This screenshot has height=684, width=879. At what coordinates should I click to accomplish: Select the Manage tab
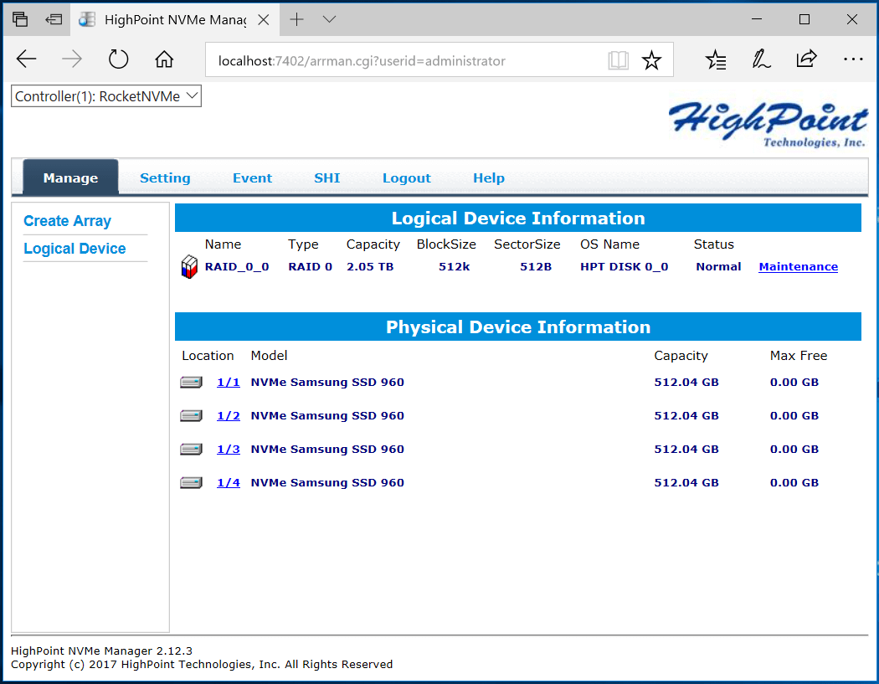coord(70,177)
